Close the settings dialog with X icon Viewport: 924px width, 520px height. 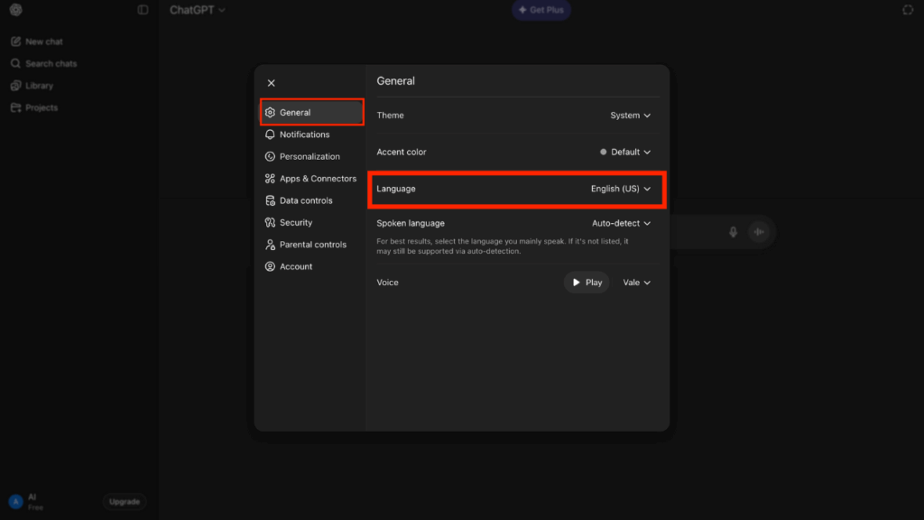point(272,83)
